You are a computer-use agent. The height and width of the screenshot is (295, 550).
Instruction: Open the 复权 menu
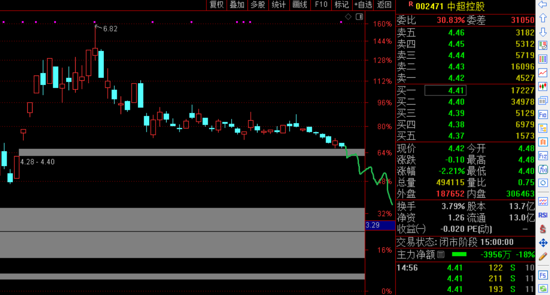[216, 5]
